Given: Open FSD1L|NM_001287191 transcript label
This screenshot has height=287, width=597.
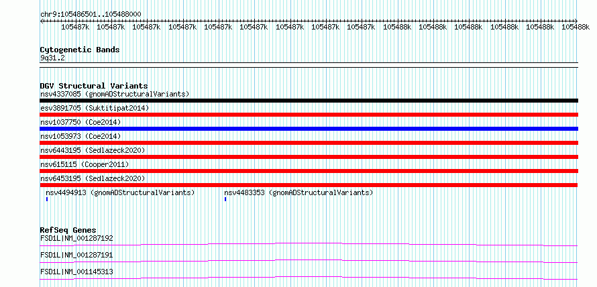Looking at the screenshot, I should coord(76,255).
